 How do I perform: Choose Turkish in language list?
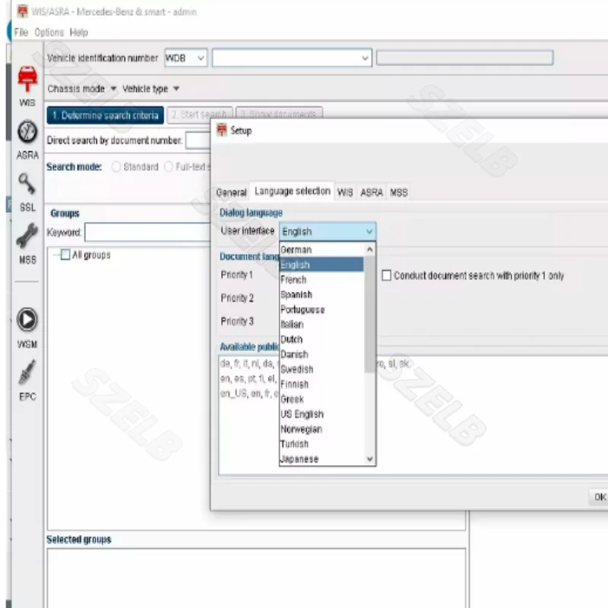pos(321,444)
